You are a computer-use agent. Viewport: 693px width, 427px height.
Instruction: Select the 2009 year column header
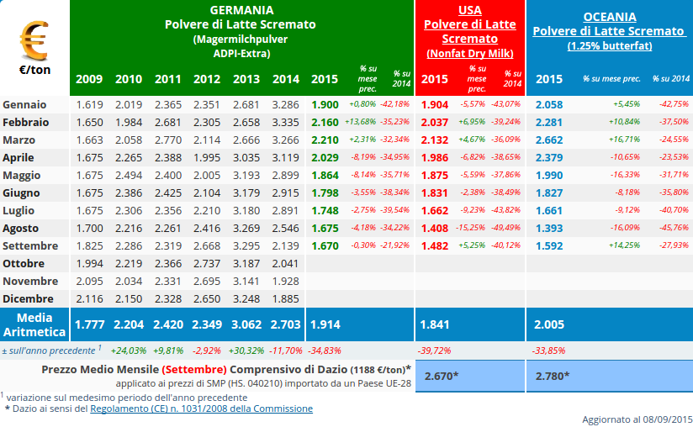tap(89, 79)
